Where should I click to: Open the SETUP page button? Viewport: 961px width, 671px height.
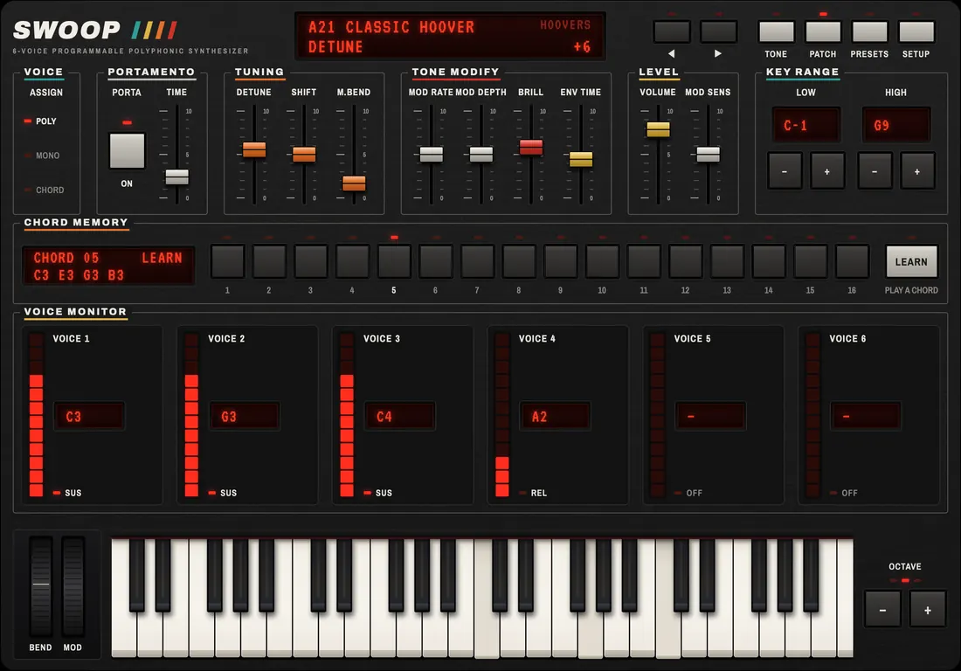click(916, 31)
